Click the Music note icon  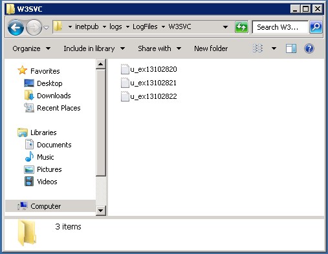pyautogui.click(x=29, y=156)
